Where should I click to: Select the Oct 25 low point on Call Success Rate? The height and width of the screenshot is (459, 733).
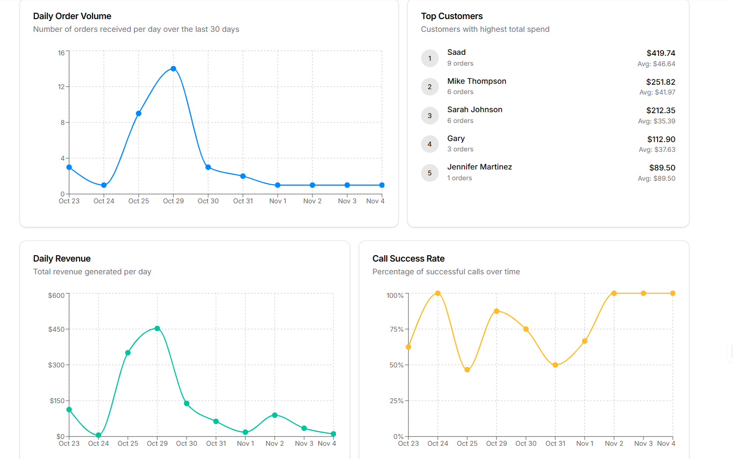467,369
